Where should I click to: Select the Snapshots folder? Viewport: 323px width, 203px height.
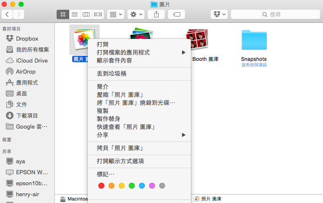pos(254,40)
